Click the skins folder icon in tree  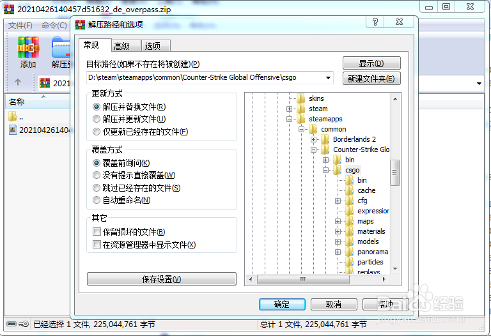[301, 98]
